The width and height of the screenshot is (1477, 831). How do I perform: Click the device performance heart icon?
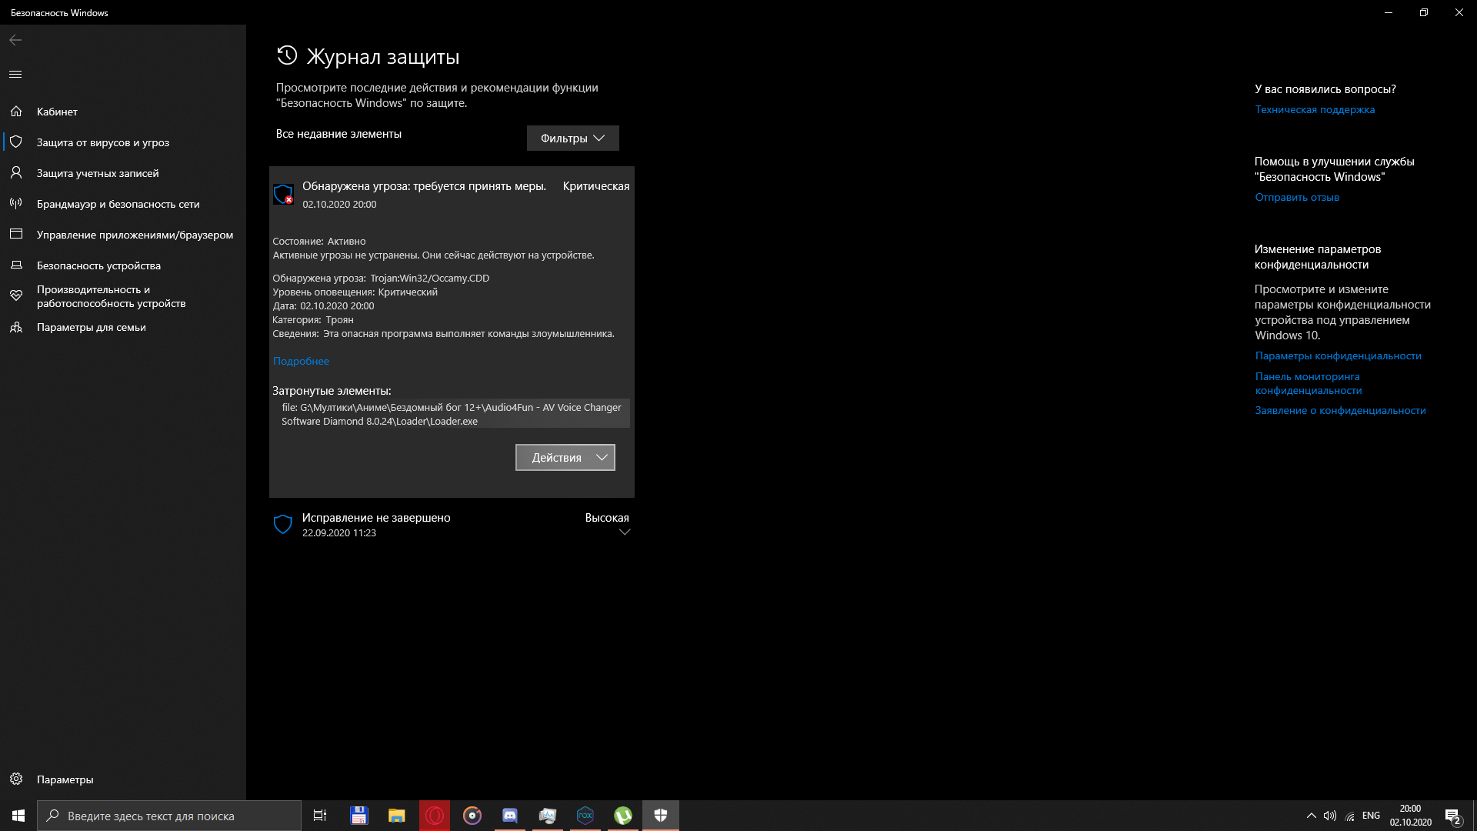tap(16, 296)
